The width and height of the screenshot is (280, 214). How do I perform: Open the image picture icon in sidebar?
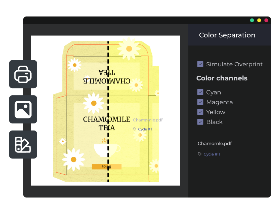coord(23,109)
